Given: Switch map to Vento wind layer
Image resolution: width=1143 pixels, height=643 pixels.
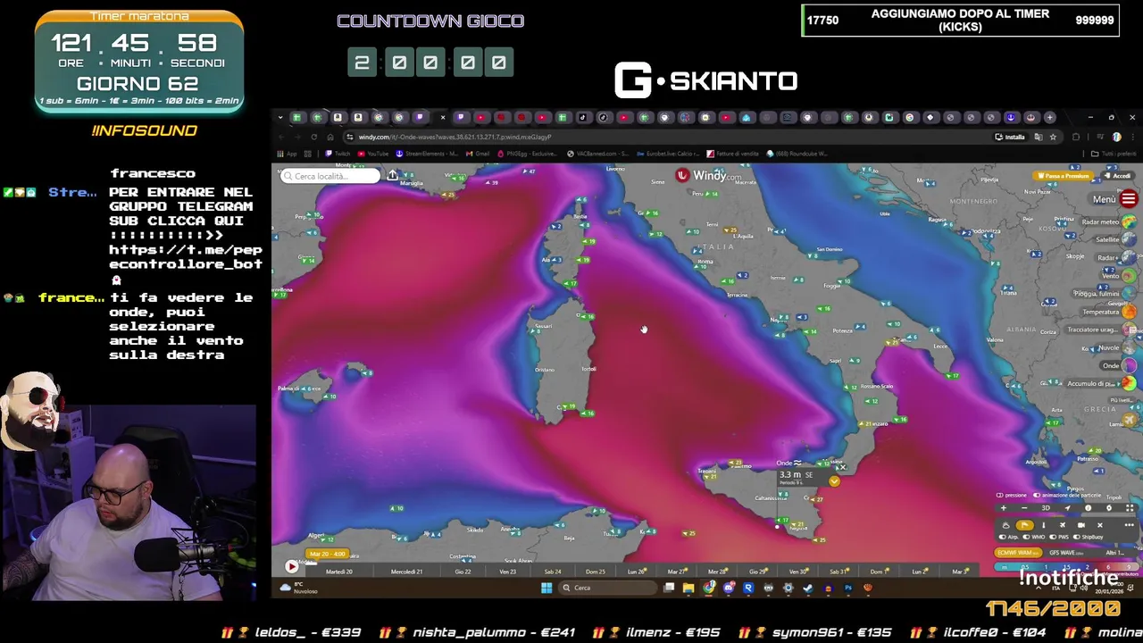Looking at the screenshot, I should [x=1129, y=276].
